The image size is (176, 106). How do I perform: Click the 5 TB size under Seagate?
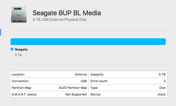tap(18, 55)
